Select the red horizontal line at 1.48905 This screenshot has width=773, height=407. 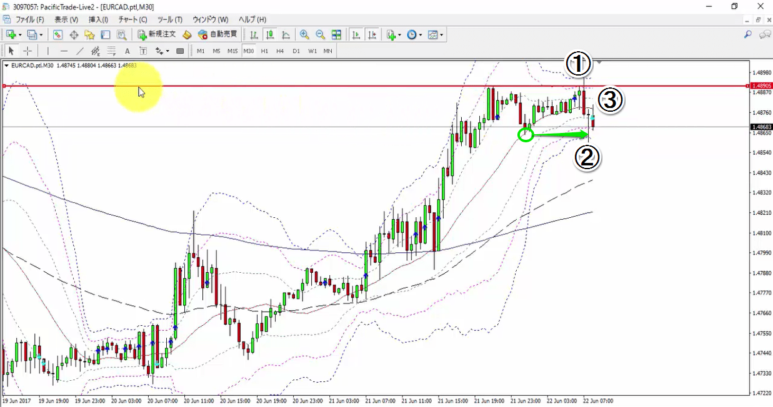pos(375,86)
